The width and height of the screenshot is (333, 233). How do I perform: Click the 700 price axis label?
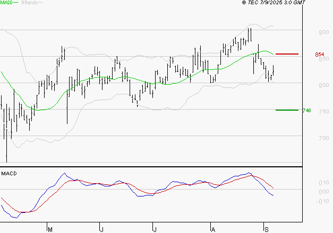323,138
